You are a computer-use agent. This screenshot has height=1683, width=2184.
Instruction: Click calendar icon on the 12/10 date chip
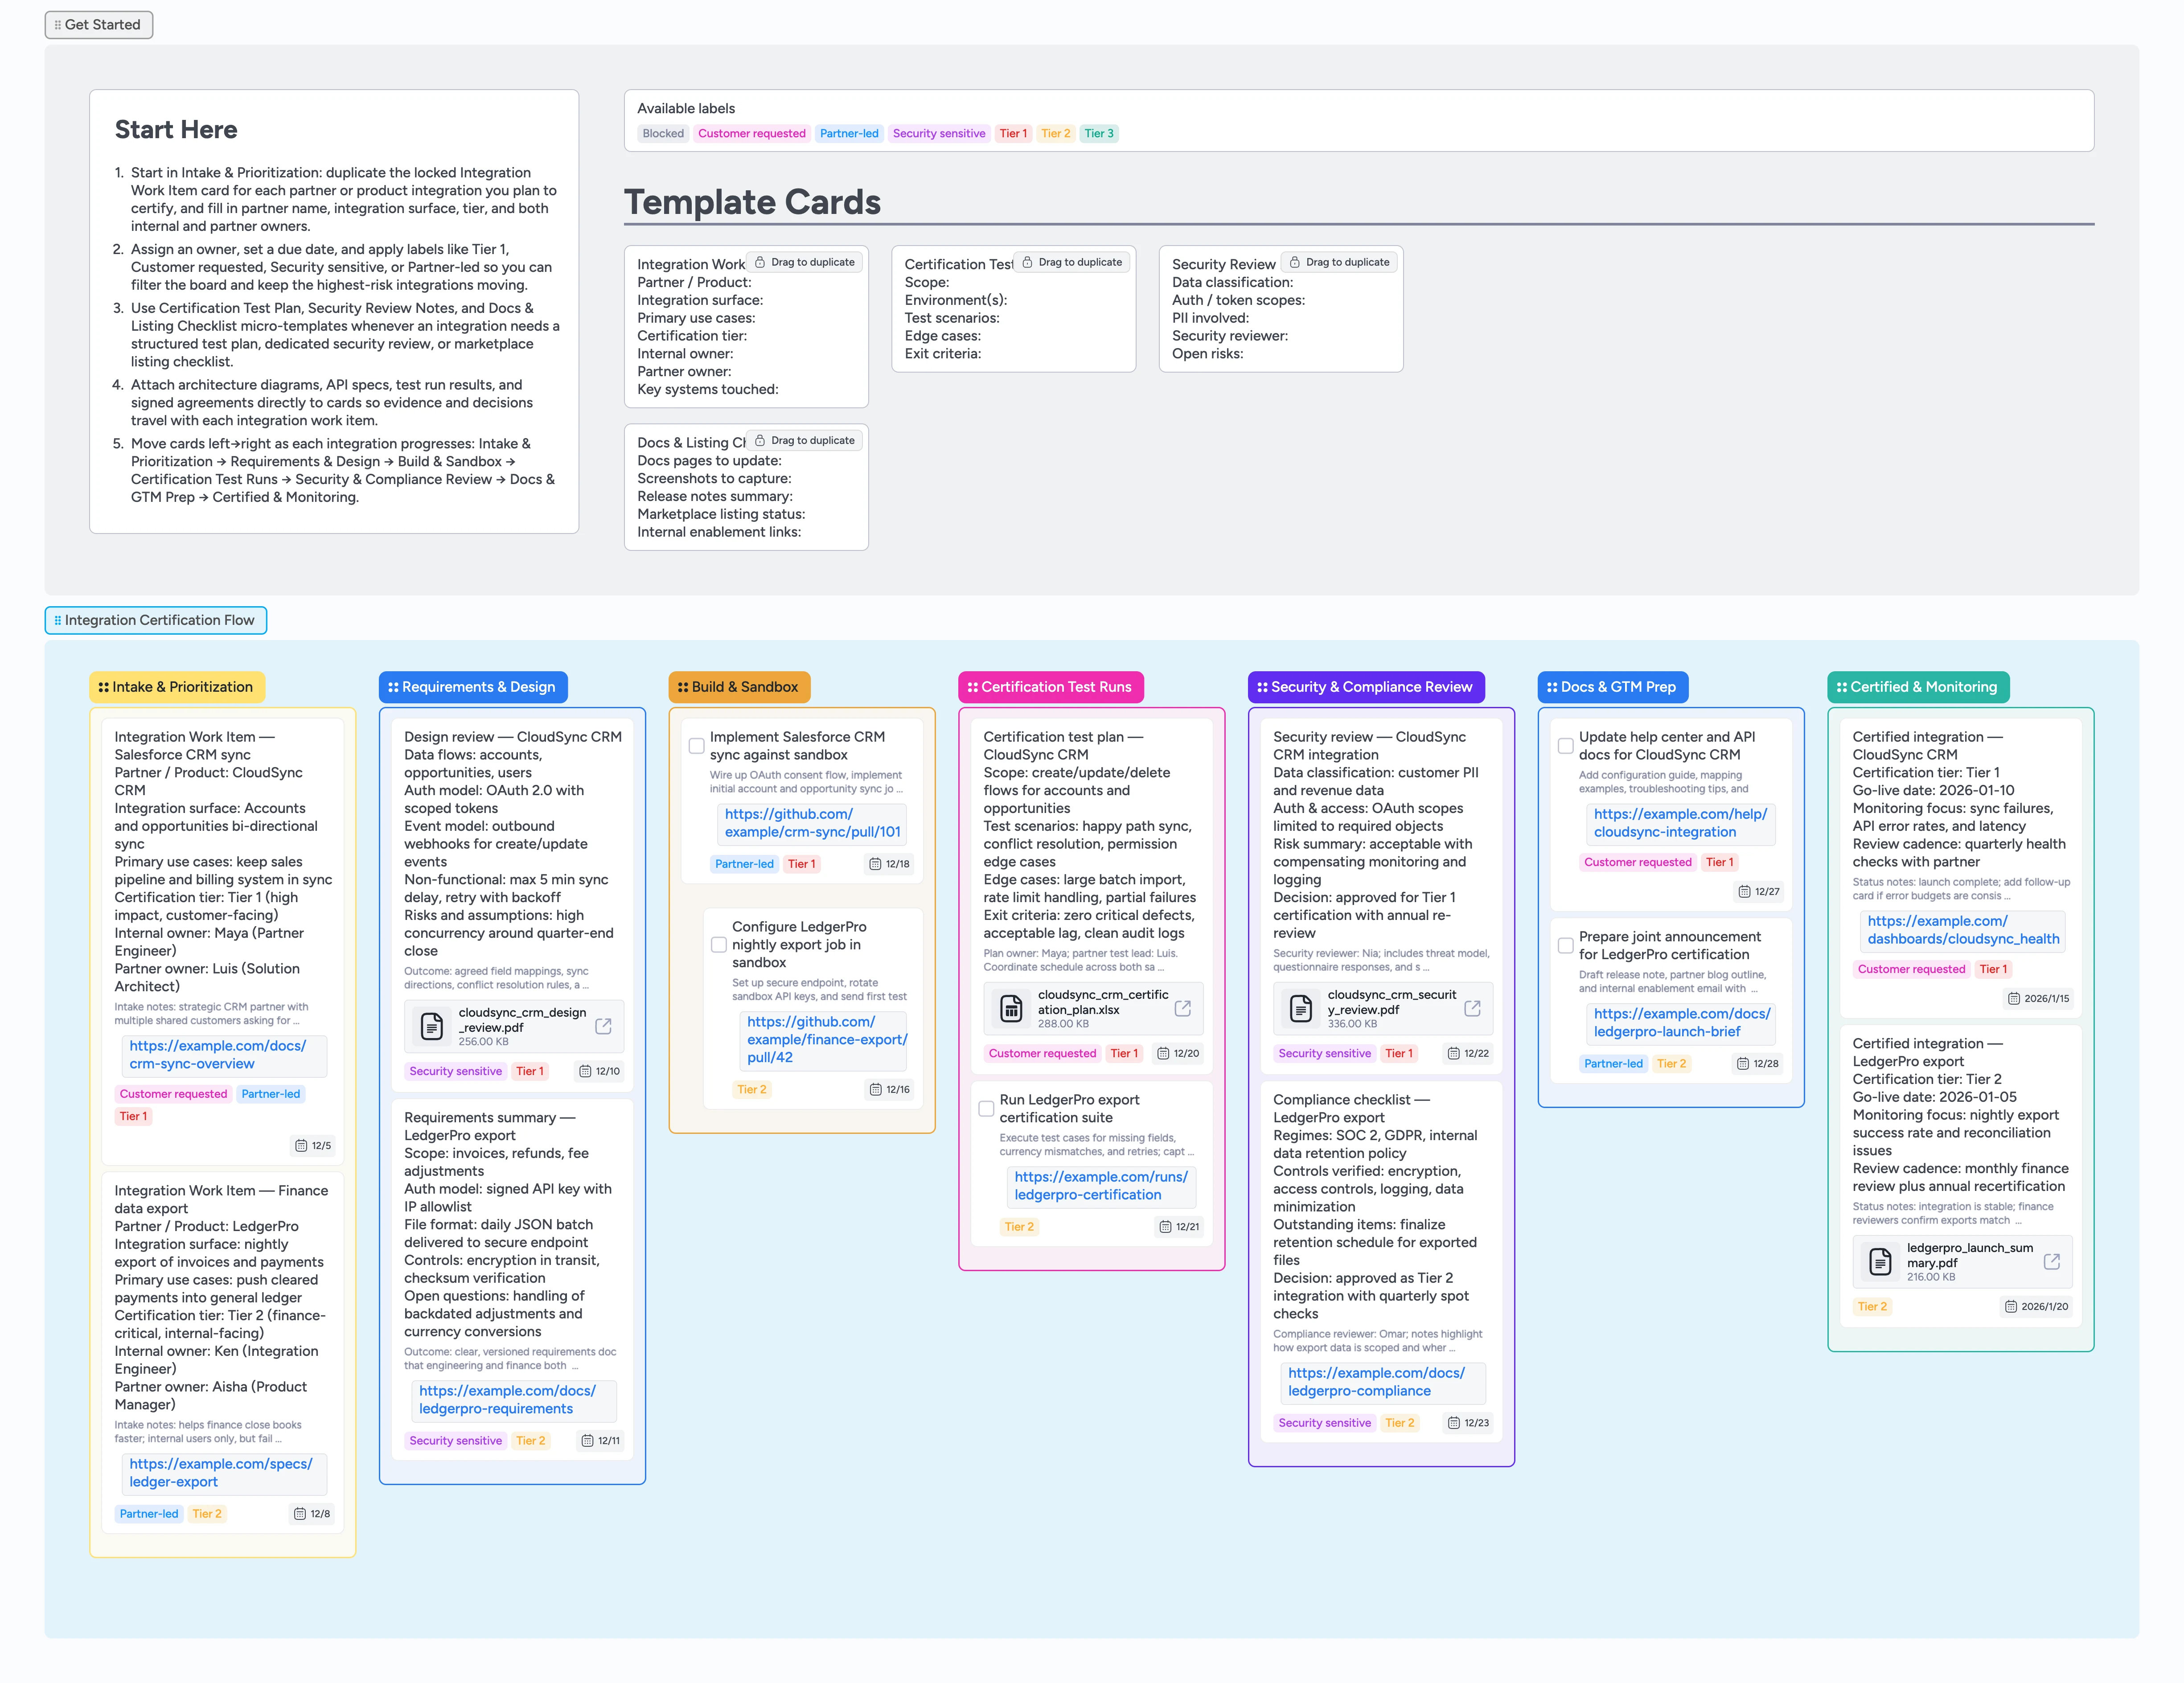pos(587,1071)
